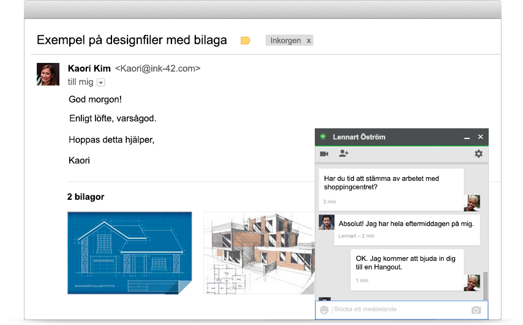This screenshot has height=325, width=523.
Task: Click the '2 bilagor' heading
Action: (x=86, y=197)
